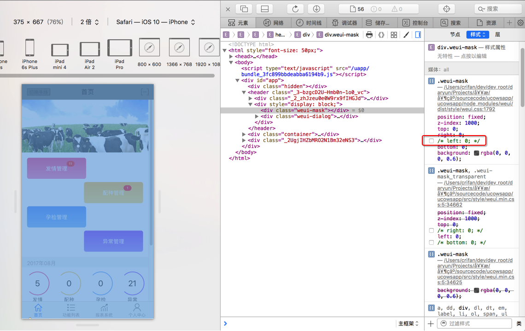Open Web Inspector settings gear
525x331 pixels.
[520, 23]
